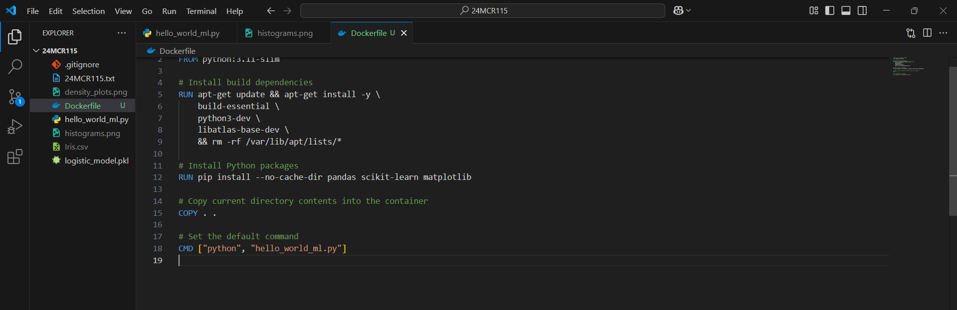
Task: Click line number 18 in gutter
Action: click(158, 249)
